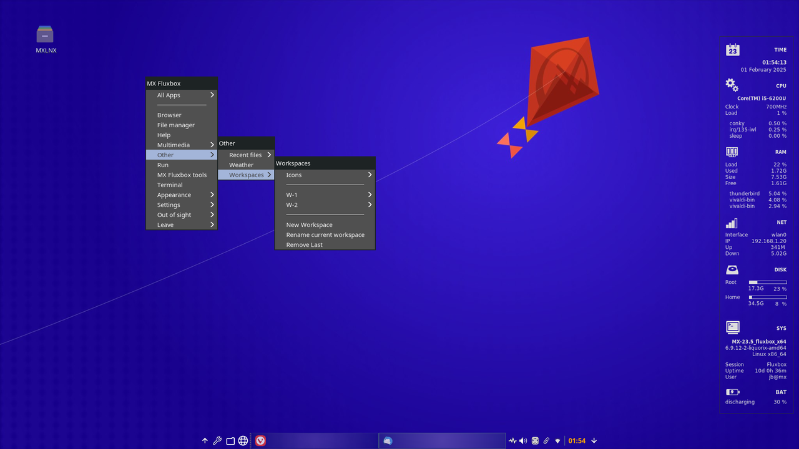The image size is (799, 449).
Task: Click the taskbar clock showing 01:54
Action: tap(577, 441)
